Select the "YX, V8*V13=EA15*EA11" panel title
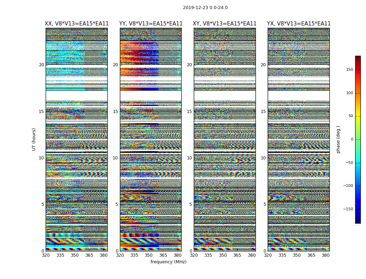The image size is (366, 279). coord(299,24)
